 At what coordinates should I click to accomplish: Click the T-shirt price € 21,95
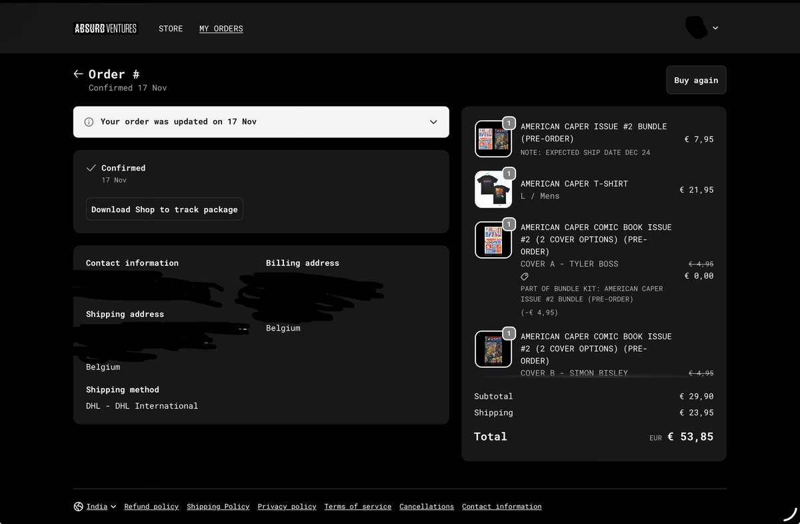pyautogui.click(x=697, y=190)
